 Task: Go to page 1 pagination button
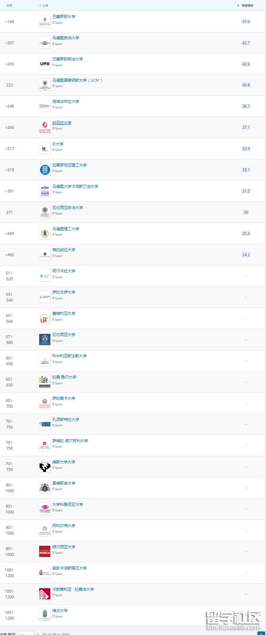coord(261,633)
